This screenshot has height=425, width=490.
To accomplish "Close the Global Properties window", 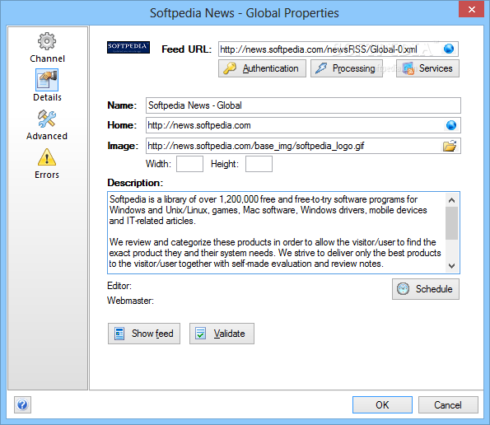I will coord(472,9).
